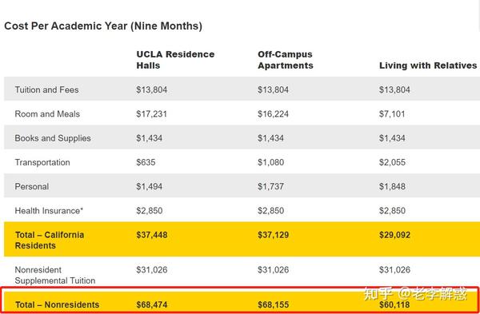The image size is (480, 314).
Task: Click the Books and Supplies row label
Action: (x=53, y=138)
